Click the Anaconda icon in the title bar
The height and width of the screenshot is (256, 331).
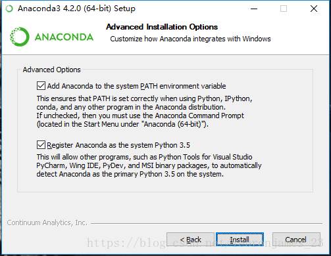click(9, 9)
